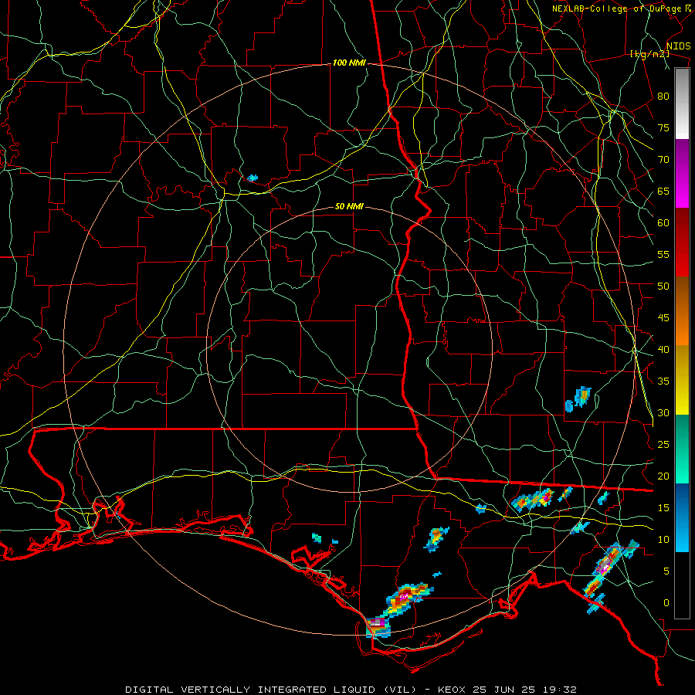
Task: Click the 60 value on the color scale
Action: tap(663, 223)
